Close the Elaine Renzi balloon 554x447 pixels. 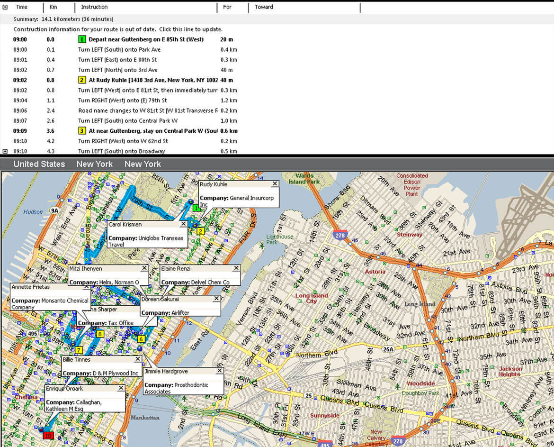pos(236,268)
